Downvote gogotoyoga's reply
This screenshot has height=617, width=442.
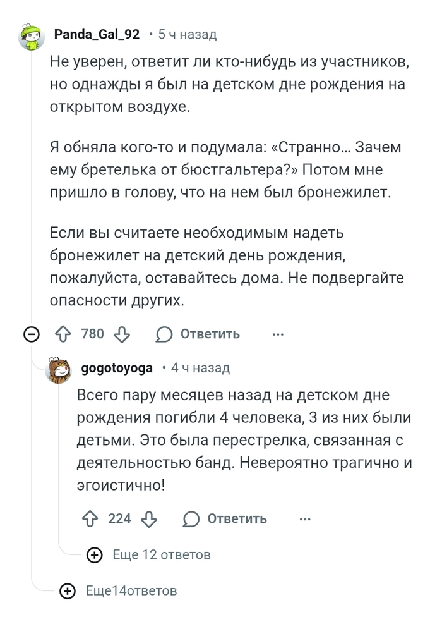pos(149,519)
